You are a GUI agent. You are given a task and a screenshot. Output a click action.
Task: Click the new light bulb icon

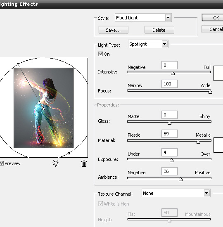click(56, 163)
